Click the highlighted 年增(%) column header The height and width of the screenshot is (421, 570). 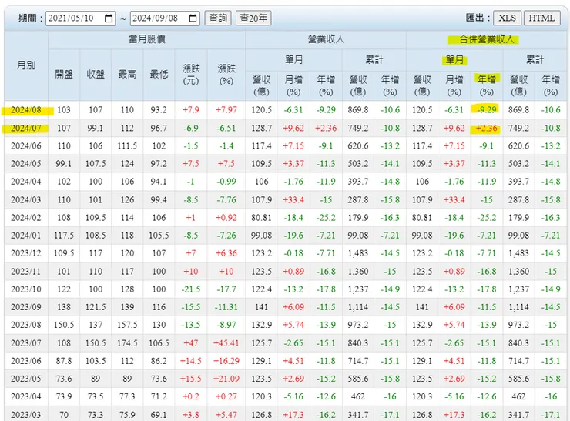pos(487,85)
